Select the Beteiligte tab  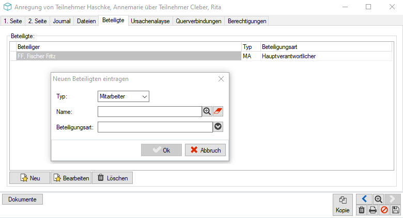click(113, 20)
